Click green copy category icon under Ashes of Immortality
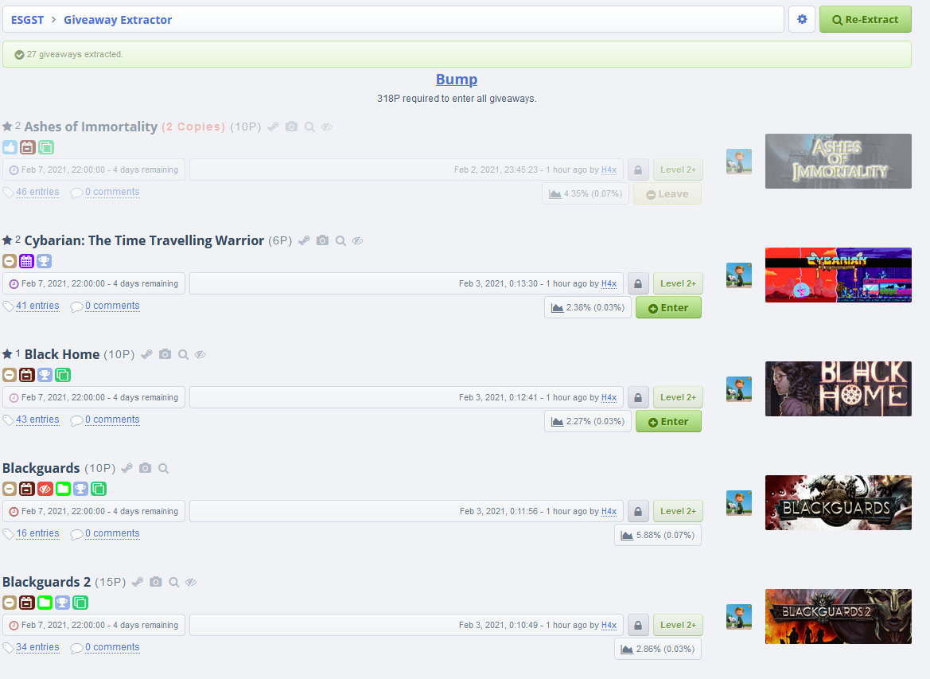The height and width of the screenshot is (679, 930). [45, 147]
